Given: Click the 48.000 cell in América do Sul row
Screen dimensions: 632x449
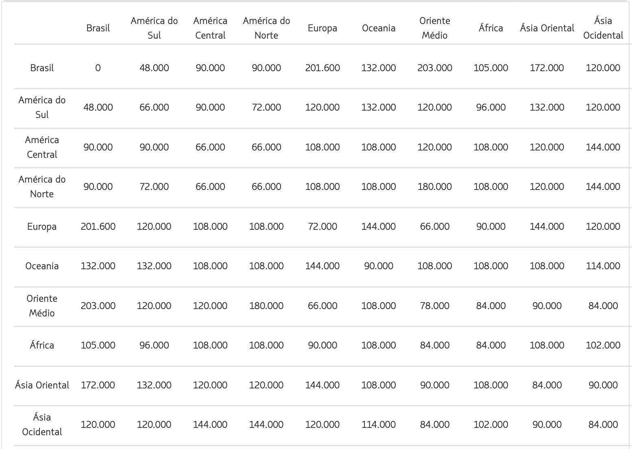Looking at the screenshot, I should click(x=98, y=107).
